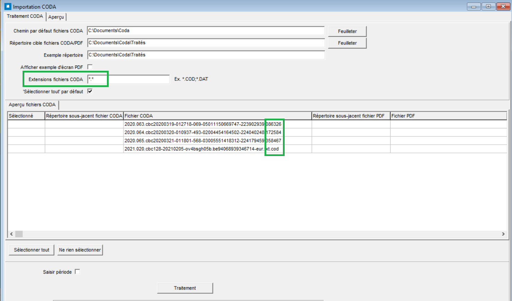Select the file row starting 2021.020.cbc128-20210205

257,149
